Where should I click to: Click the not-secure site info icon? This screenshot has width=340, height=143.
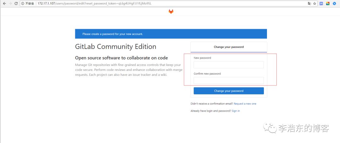tap(23, 4)
